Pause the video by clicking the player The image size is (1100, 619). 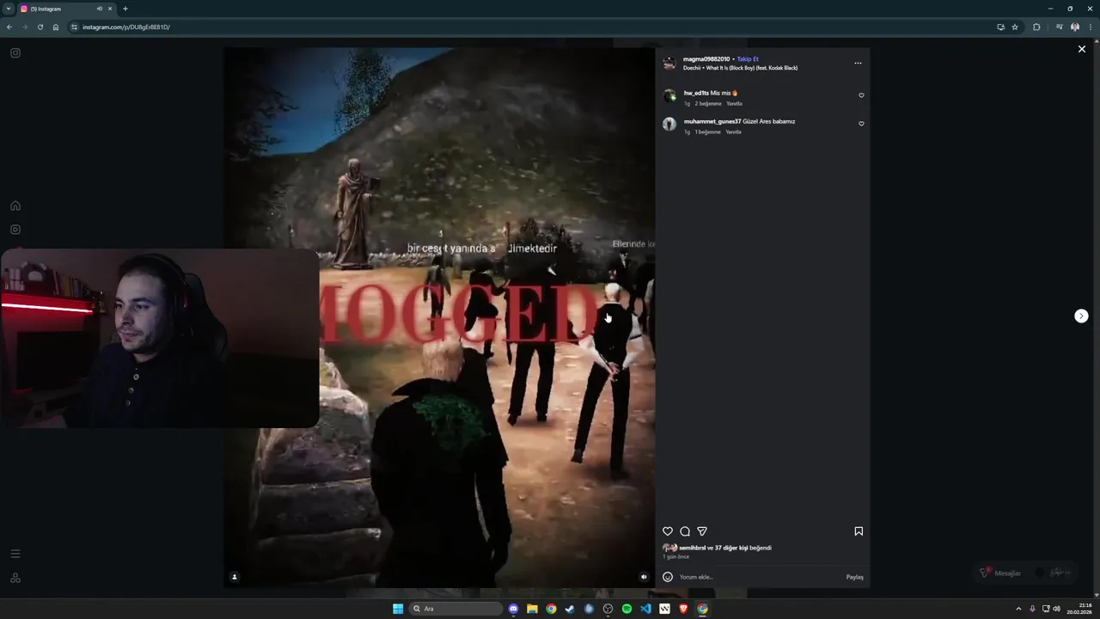coord(439,318)
